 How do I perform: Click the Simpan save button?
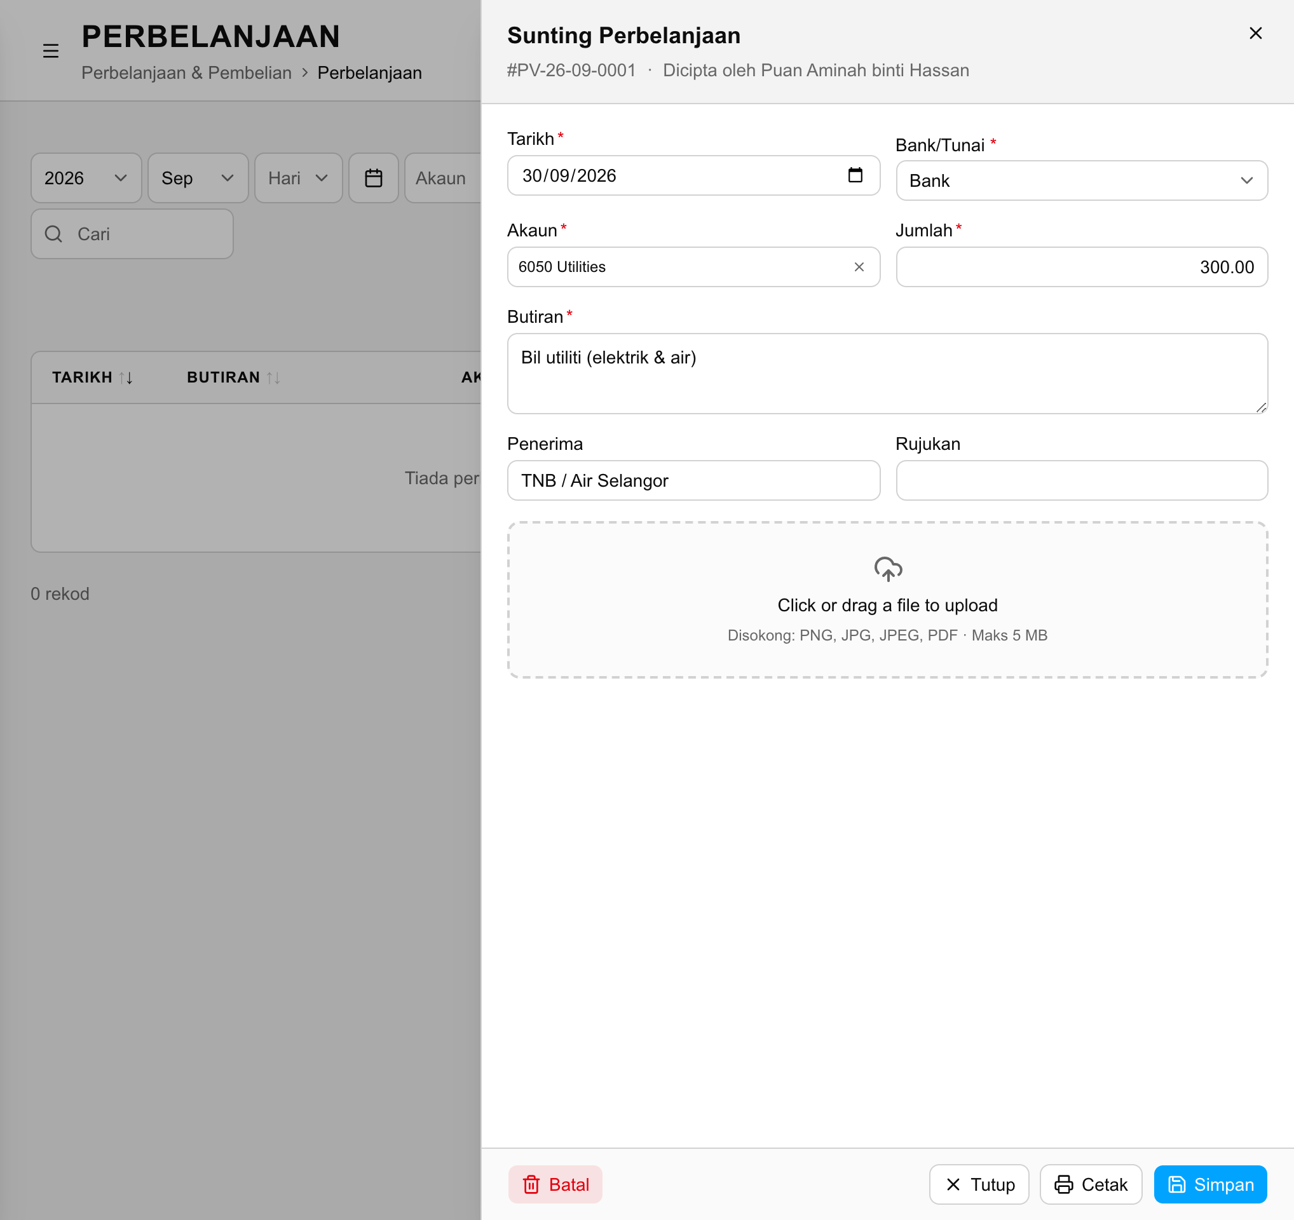(1210, 1184)
